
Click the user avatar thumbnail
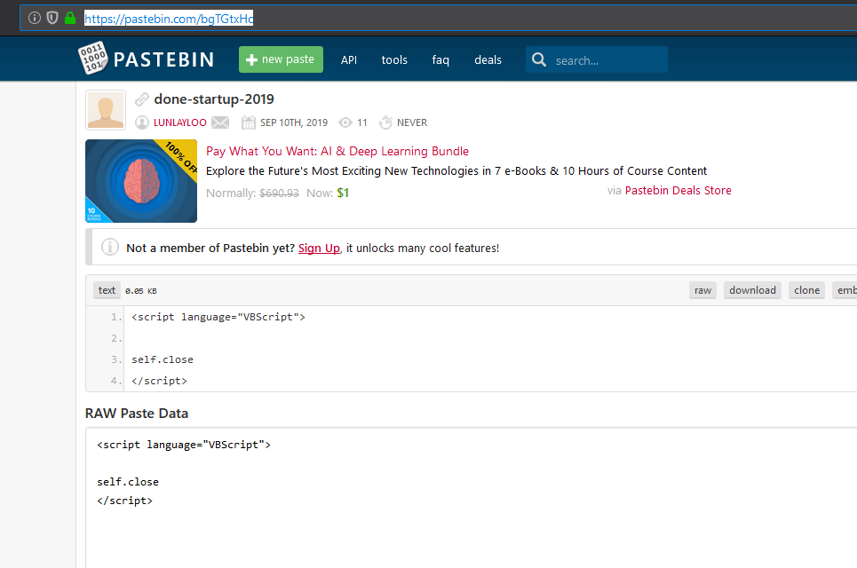click(106, 110)
